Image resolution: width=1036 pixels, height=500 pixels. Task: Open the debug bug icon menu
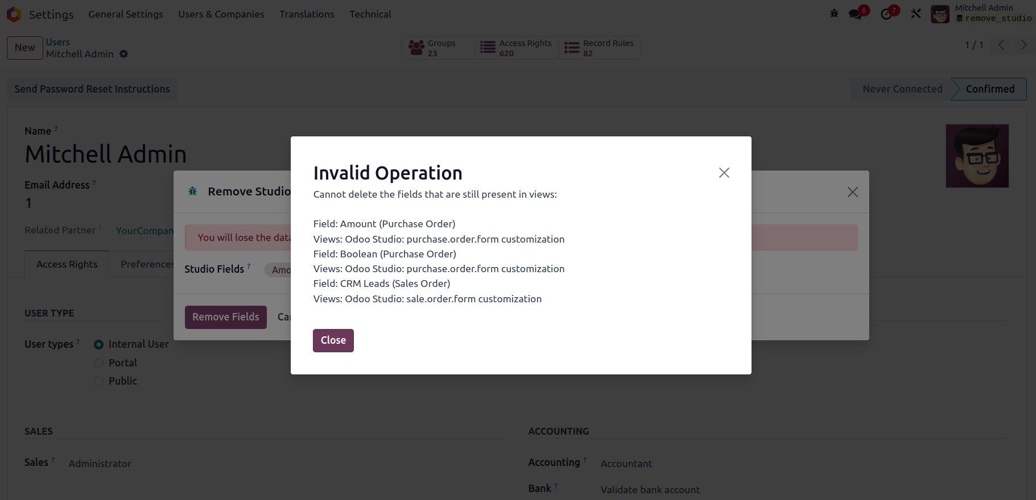834,14
